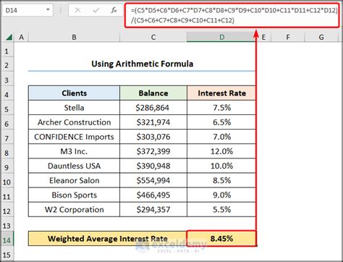Click balance cell $286,864
The width and height of the screenshot is (343, 262).
point(153,108)
